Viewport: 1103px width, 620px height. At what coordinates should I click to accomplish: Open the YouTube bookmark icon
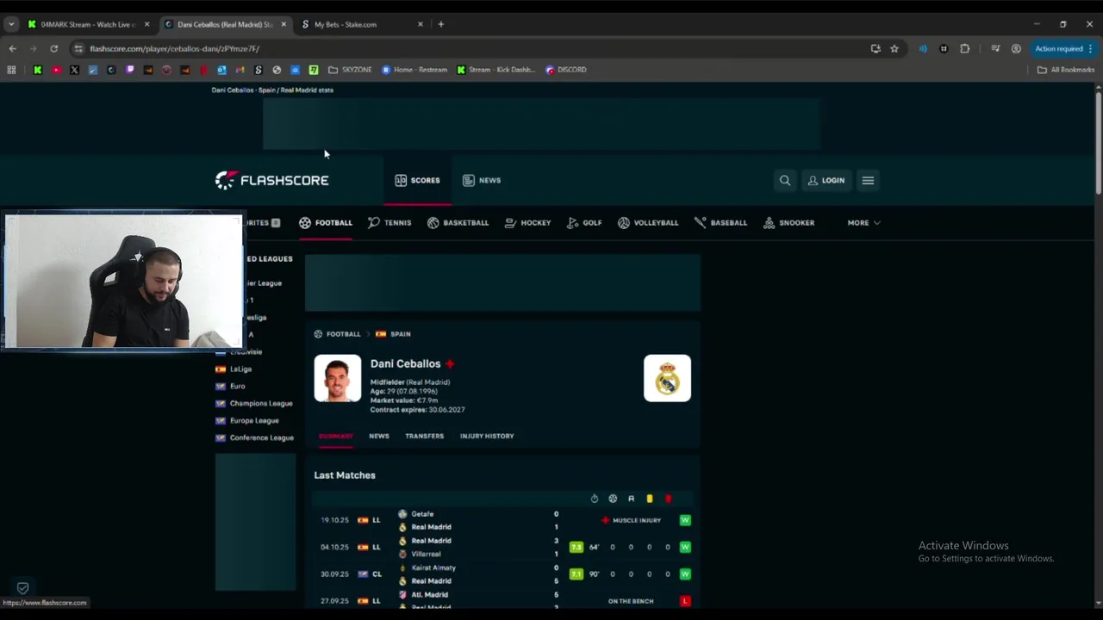[x=56, y=70]
